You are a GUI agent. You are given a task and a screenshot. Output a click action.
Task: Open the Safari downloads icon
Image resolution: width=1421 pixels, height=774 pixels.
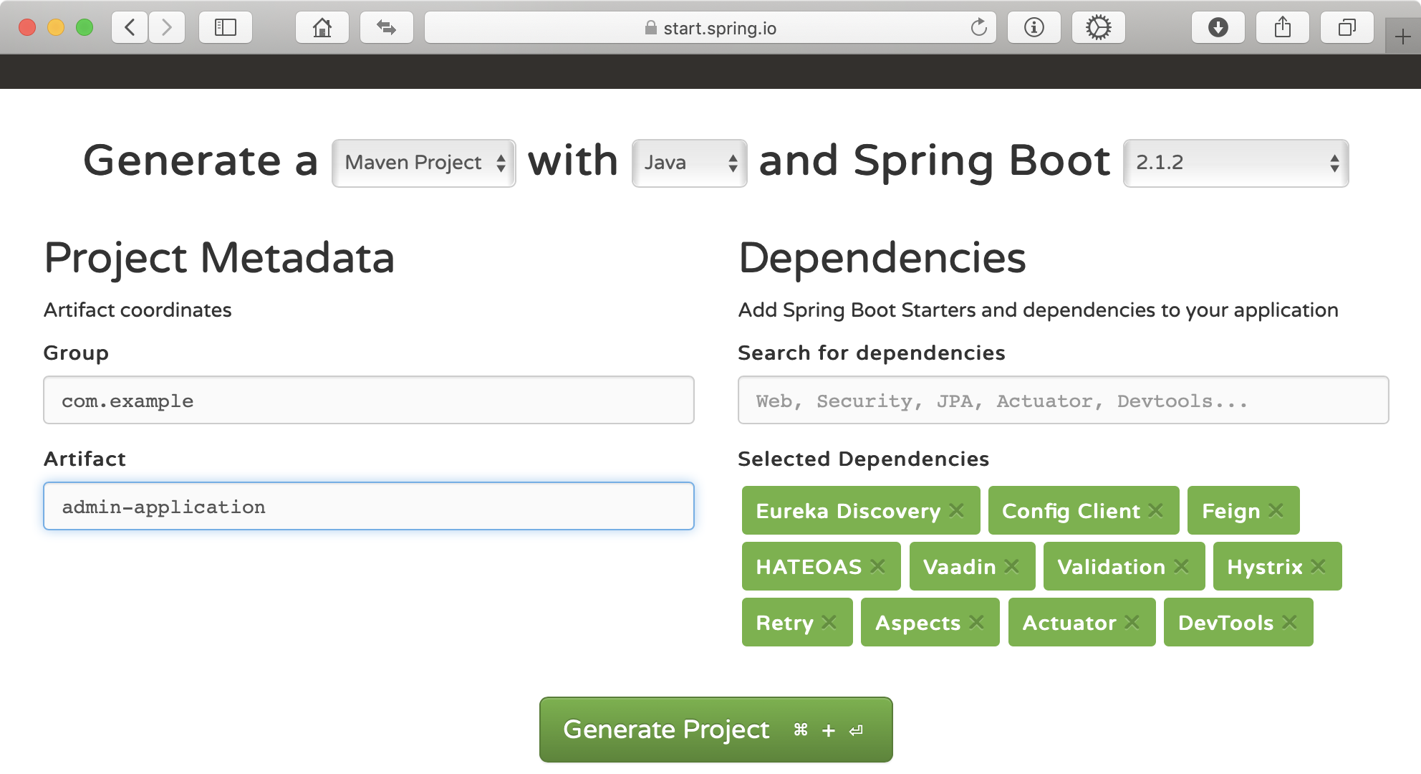click(x=1218, y=28)
